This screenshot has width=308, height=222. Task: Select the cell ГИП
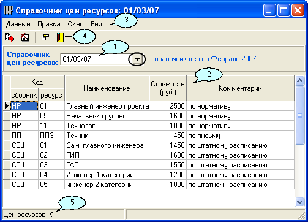(x=107, y=155)
